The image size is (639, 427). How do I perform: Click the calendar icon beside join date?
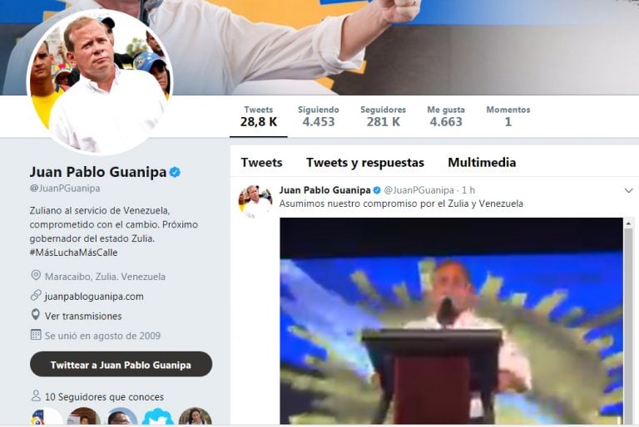coord(36,335)
